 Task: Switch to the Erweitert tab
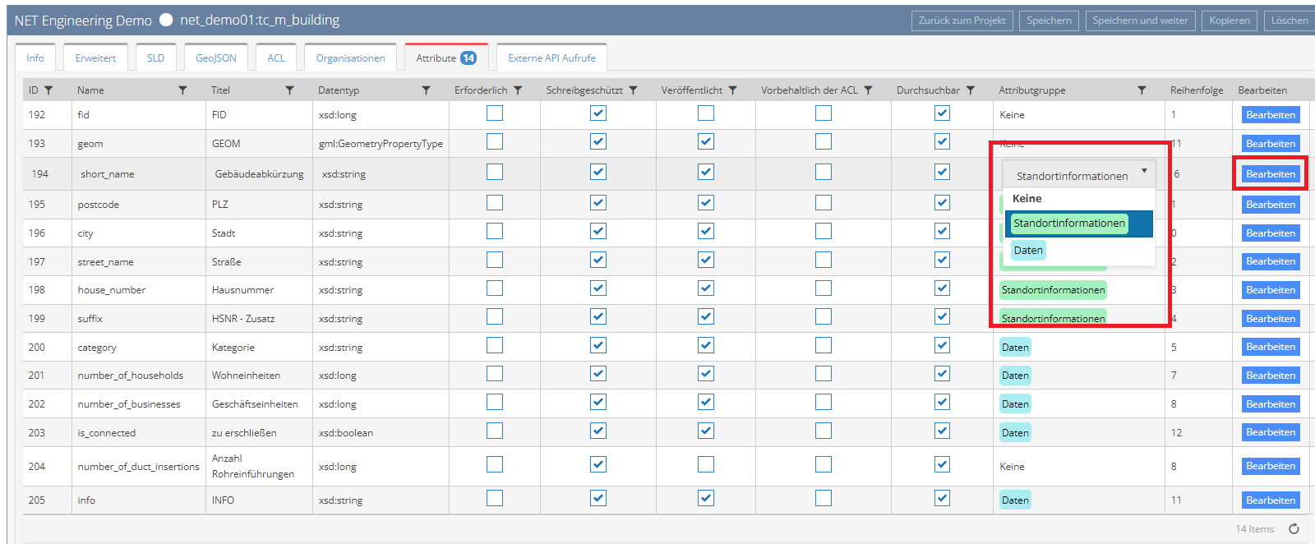(95, 58)
